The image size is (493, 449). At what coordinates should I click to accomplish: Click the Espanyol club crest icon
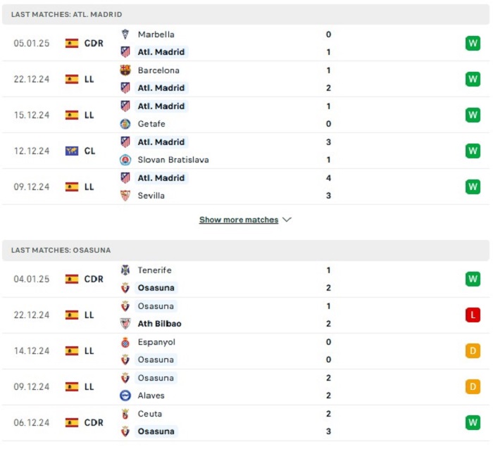125,342
